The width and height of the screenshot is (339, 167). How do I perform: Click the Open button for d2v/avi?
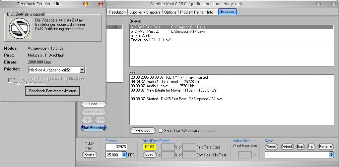(90, 154)
